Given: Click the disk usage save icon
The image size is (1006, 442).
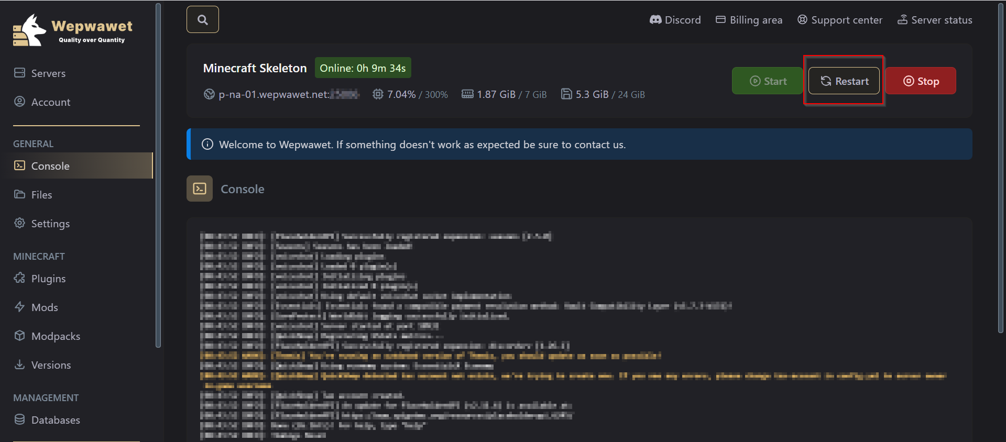Looking at the screenshot, I should 566,94.
